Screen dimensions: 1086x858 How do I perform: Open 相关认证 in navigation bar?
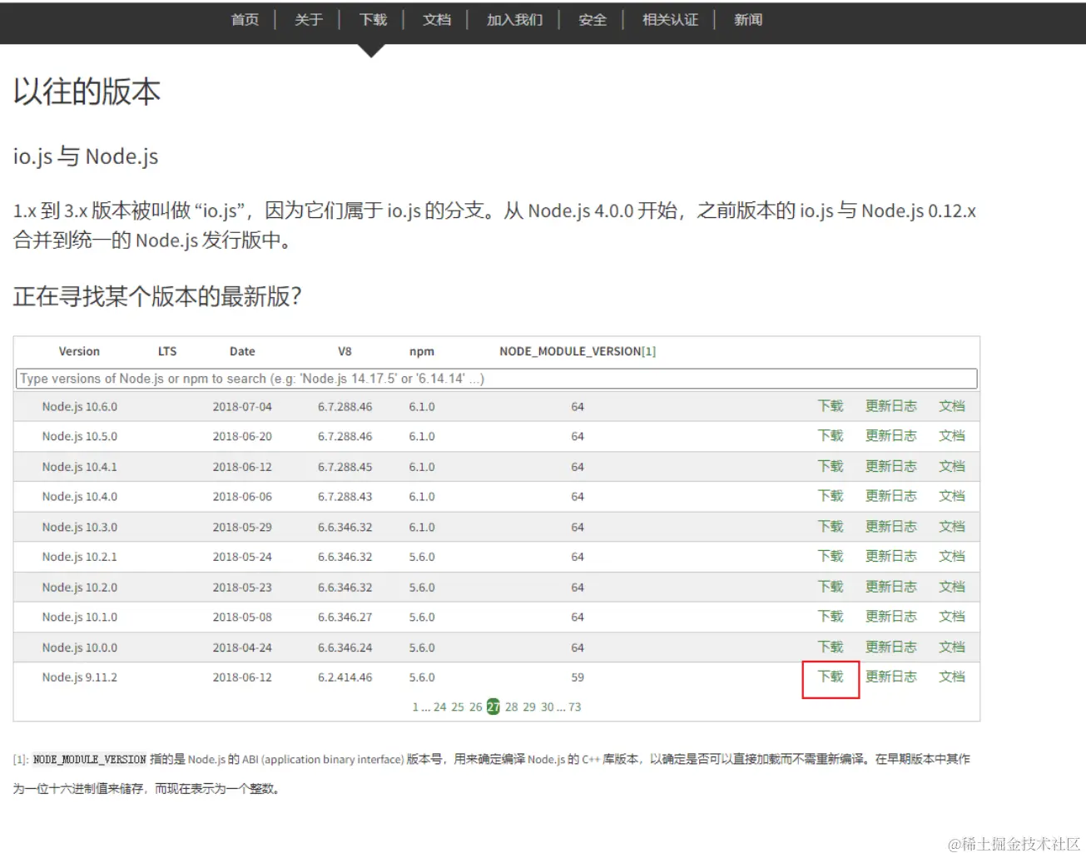(670, 19)
